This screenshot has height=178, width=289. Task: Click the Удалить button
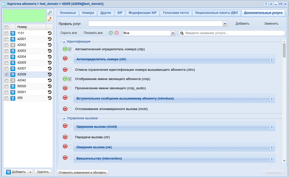point(43,172)
